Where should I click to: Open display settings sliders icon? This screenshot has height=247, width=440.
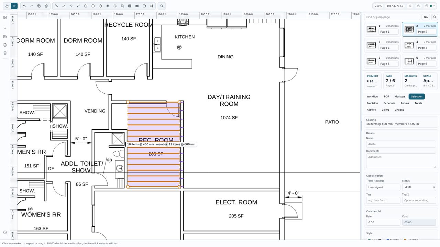pos(410,6)
